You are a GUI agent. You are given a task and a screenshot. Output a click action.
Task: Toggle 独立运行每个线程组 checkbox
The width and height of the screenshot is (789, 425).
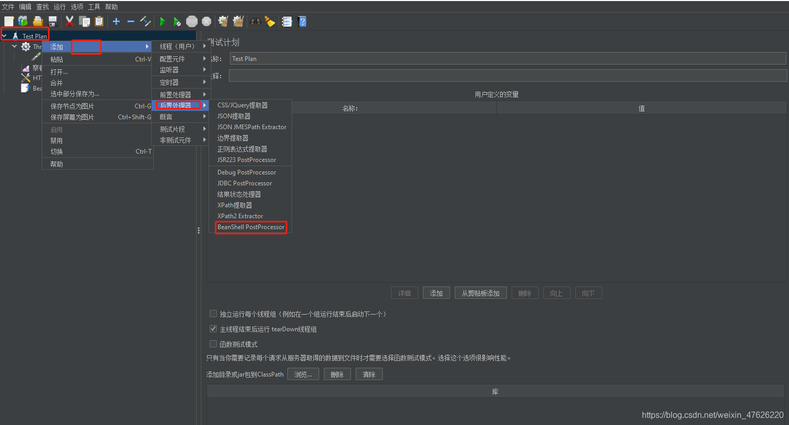(x=213, y=314)
